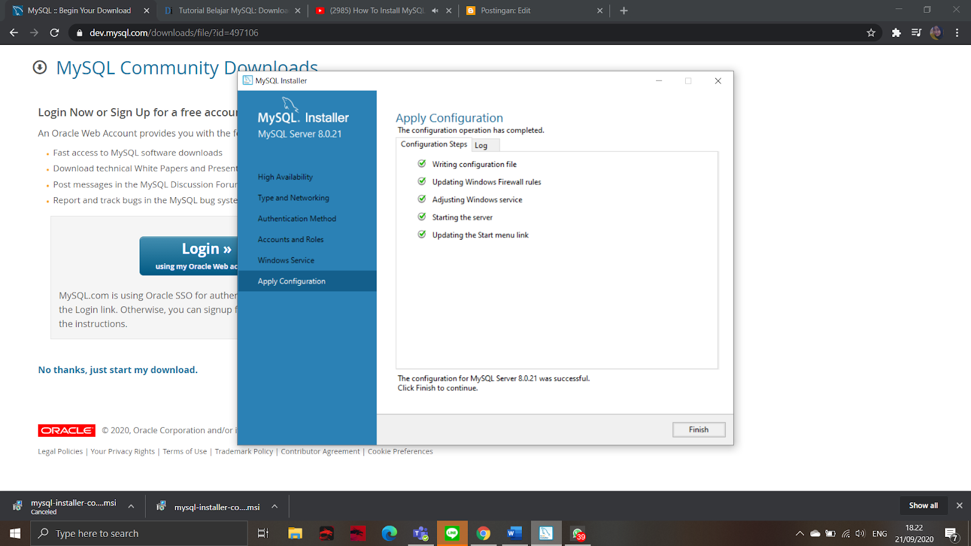
Task: Bookmark this page with the star icon
Action: tap(871, 33)
